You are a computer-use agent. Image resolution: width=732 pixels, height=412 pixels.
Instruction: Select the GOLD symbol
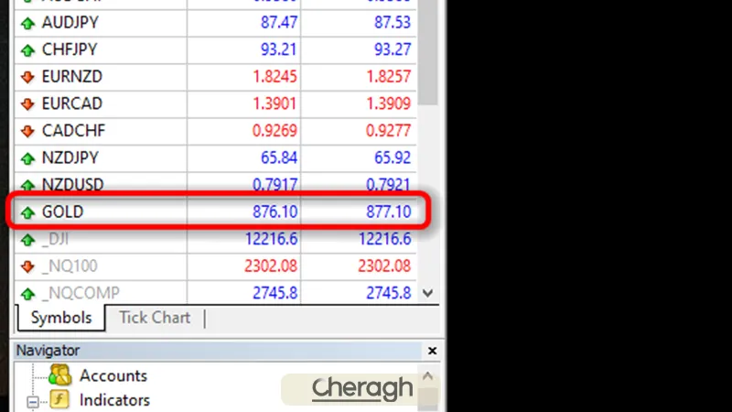coord(62,211)
